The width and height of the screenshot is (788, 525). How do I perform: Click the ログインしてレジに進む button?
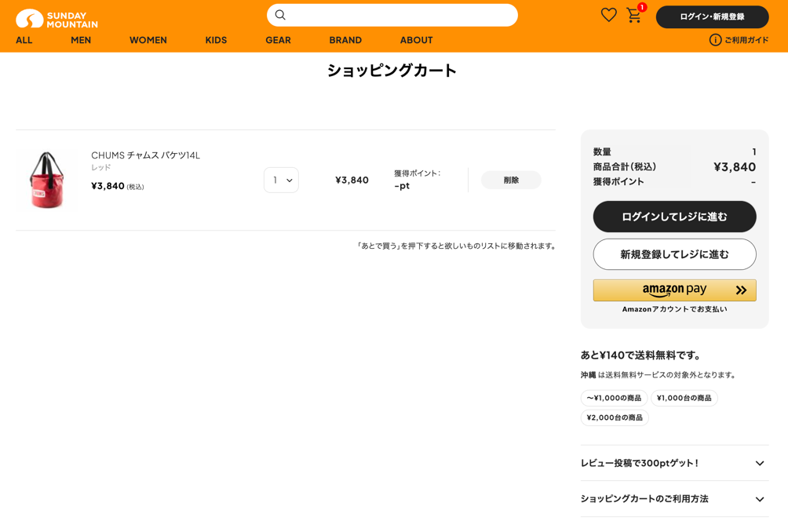pos(673,217)
